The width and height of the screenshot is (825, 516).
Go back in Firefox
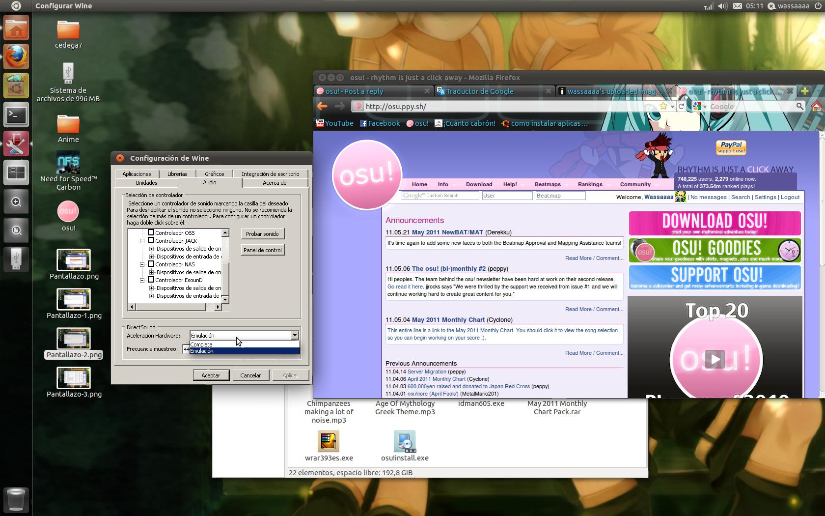[322, 106]
